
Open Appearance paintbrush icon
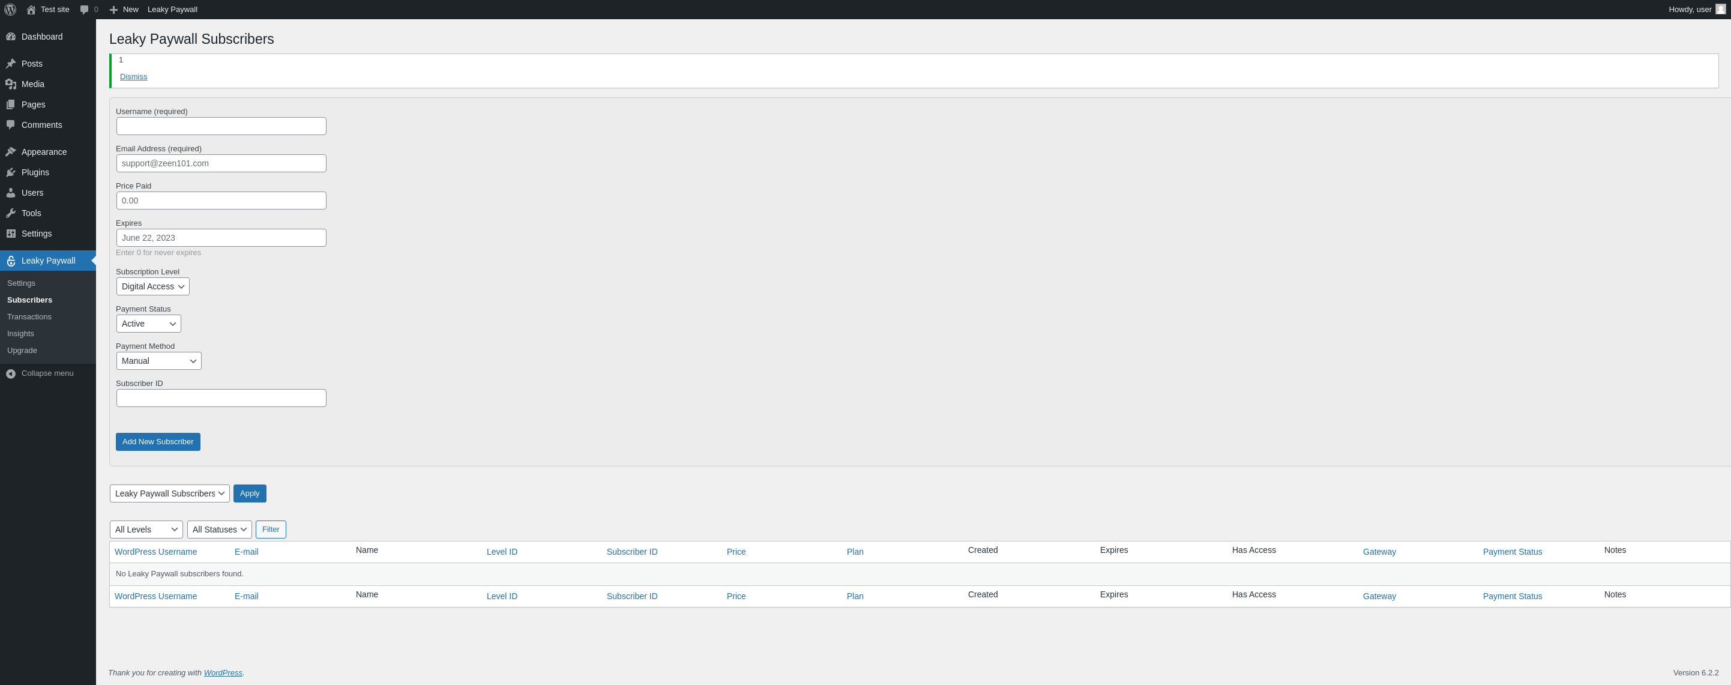(11, 152)
